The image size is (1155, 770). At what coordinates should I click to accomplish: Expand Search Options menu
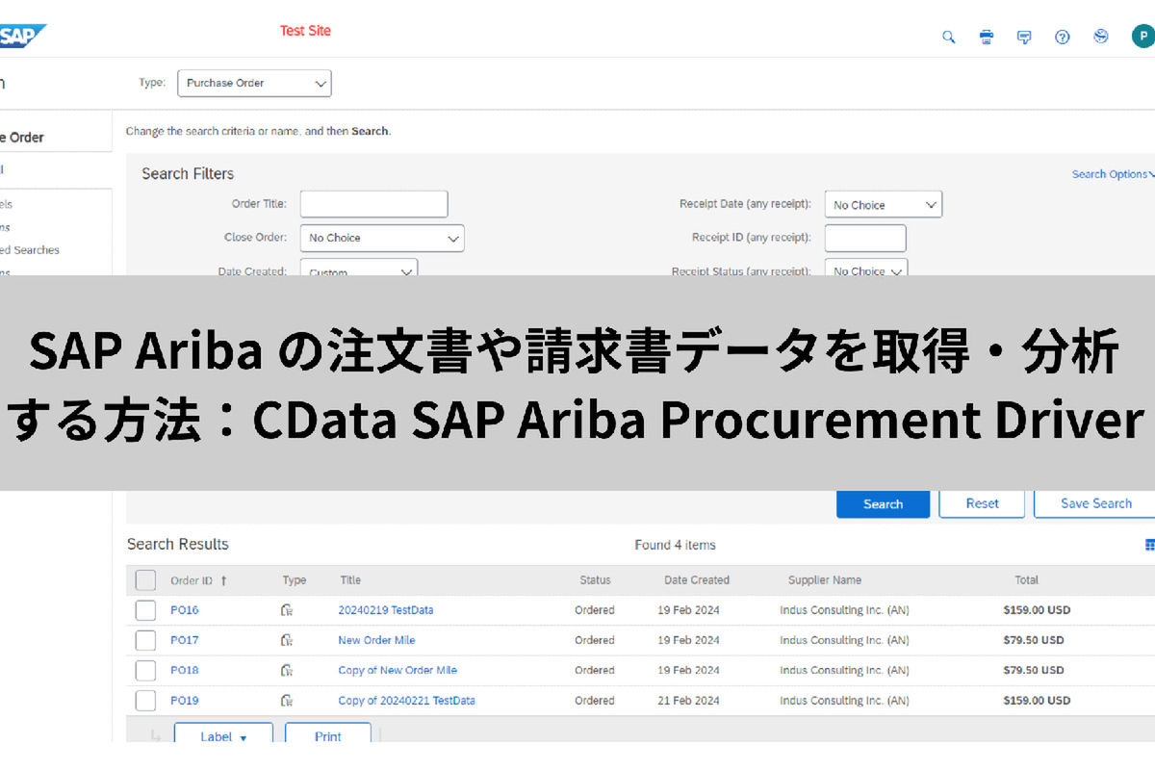coord(1113,174)
